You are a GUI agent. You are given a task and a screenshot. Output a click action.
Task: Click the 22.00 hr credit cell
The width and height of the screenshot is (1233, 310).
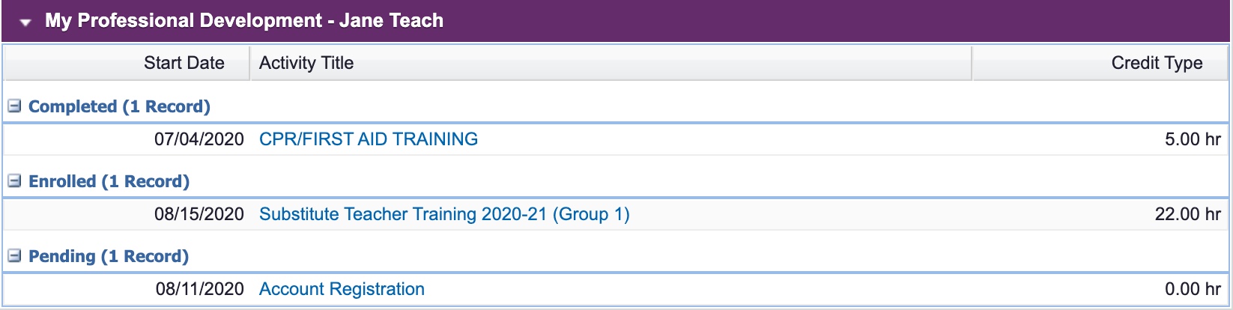point(1188,214)
